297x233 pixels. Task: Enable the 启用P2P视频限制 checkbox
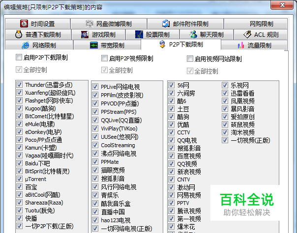coord(104,58)
